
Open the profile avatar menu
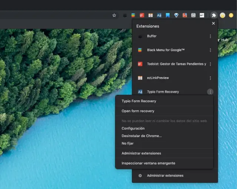coord(223,15)
